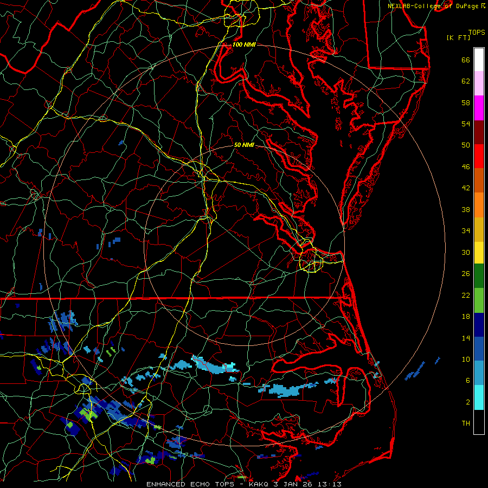Click the navy blue legend swatch
This screenshot has height=488, width=488.
click(x=479, y=325)
